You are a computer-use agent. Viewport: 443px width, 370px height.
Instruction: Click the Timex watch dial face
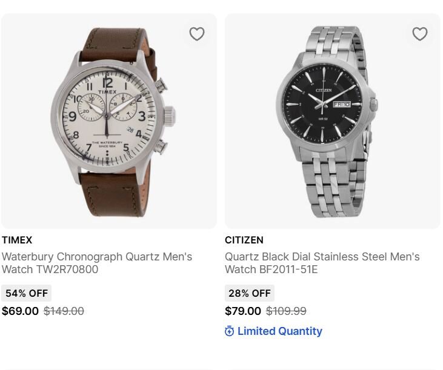[x=107, y=116]
